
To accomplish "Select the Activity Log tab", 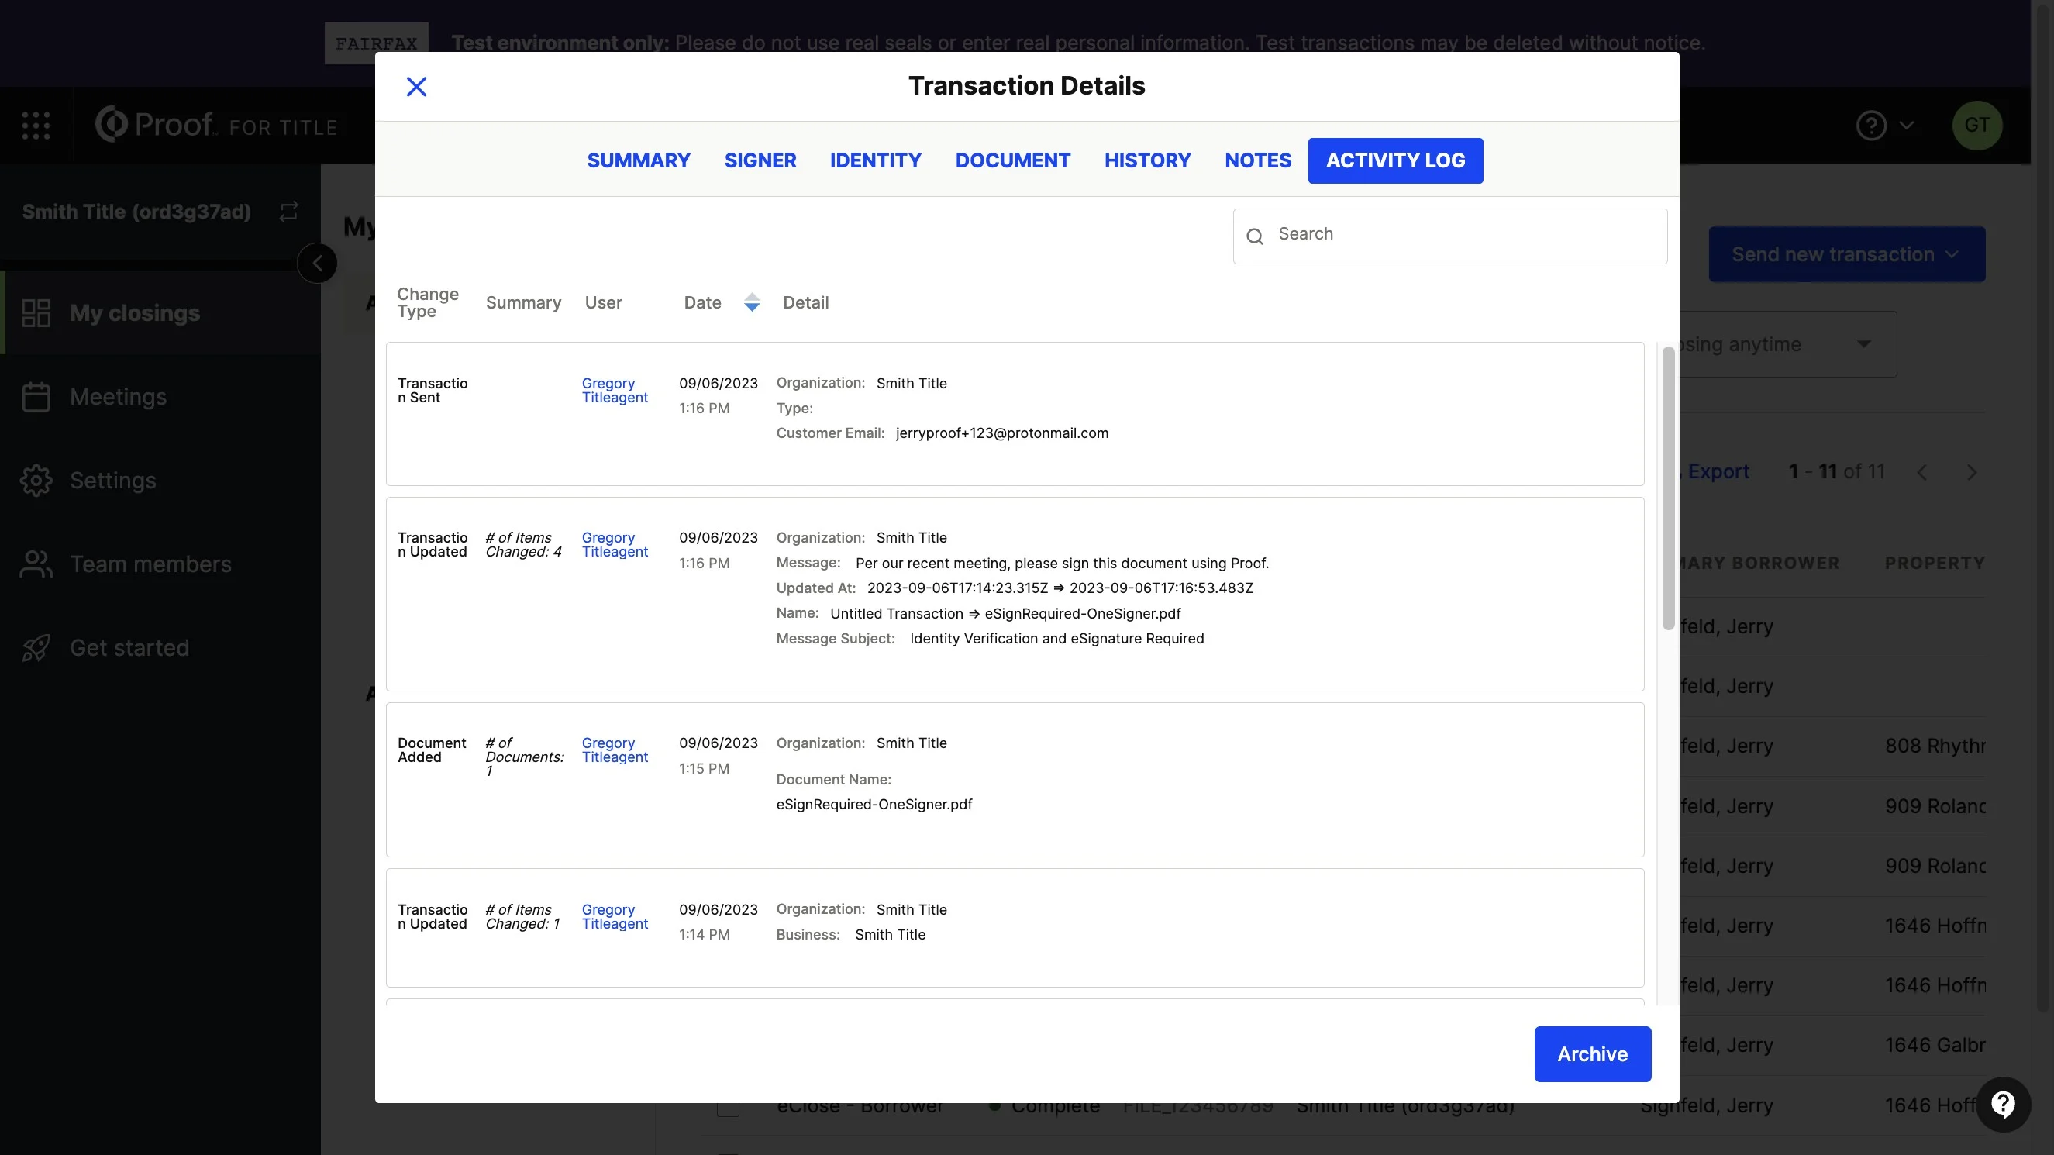I will pyautogui.click(x=1395, y=160).
